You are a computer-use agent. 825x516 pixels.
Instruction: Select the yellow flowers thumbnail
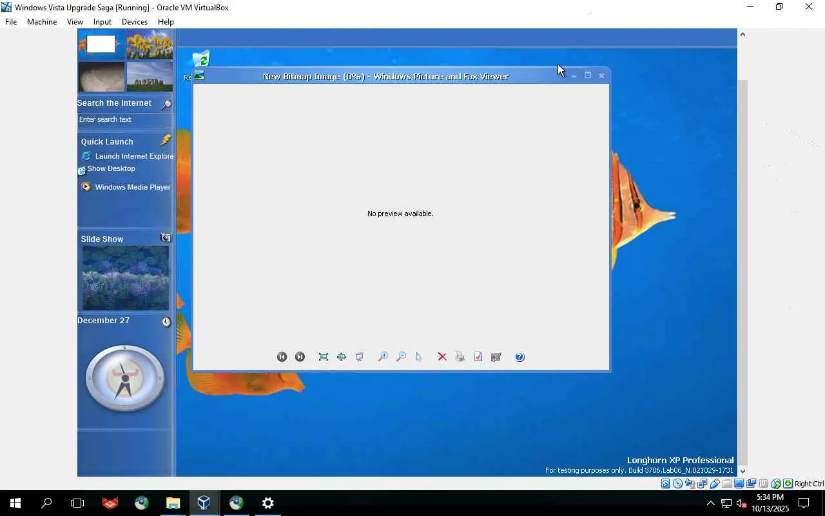click(150, 44)
